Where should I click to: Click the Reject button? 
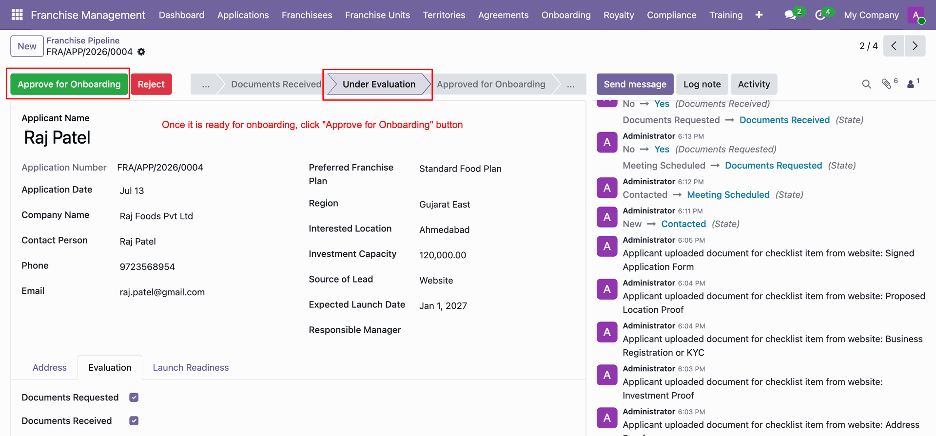[x=151, y=84]
